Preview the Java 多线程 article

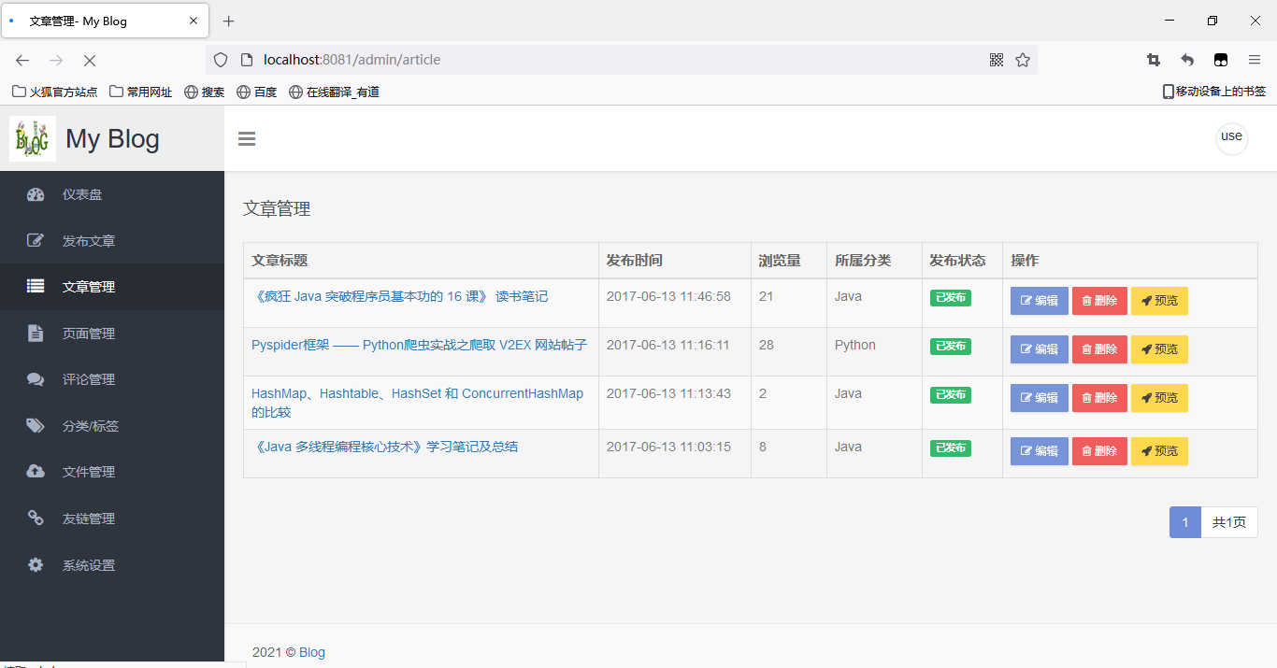pyautogui.click(x=1159, y=451)
